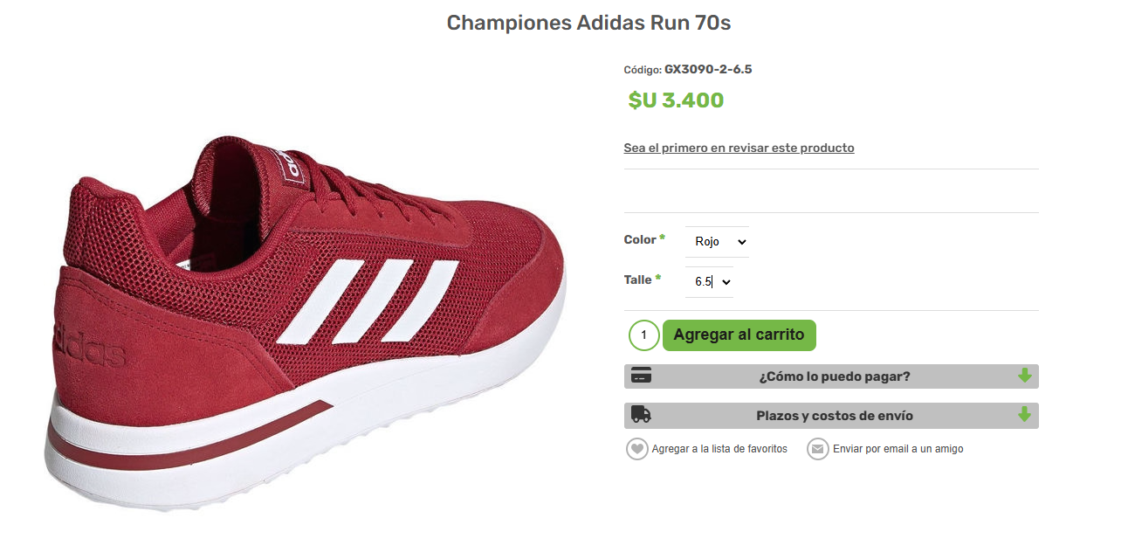Click green arrow on payment options bar
This screenshot has height=559, width=1128.
(1024, 376)
